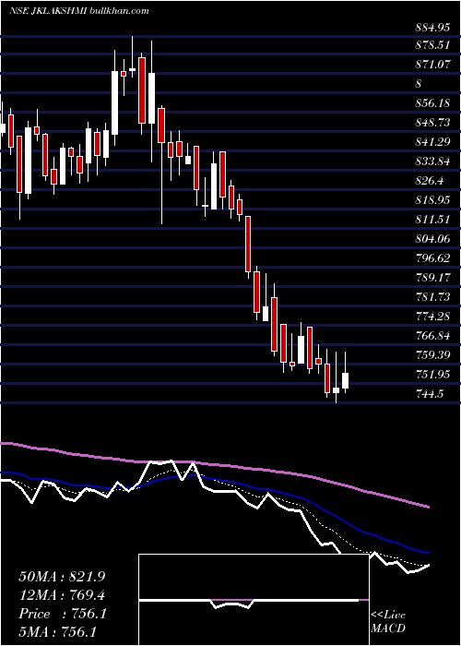The image size is (461, 646).
Task: Click the 841.29 price axis label
Action: 432,142
